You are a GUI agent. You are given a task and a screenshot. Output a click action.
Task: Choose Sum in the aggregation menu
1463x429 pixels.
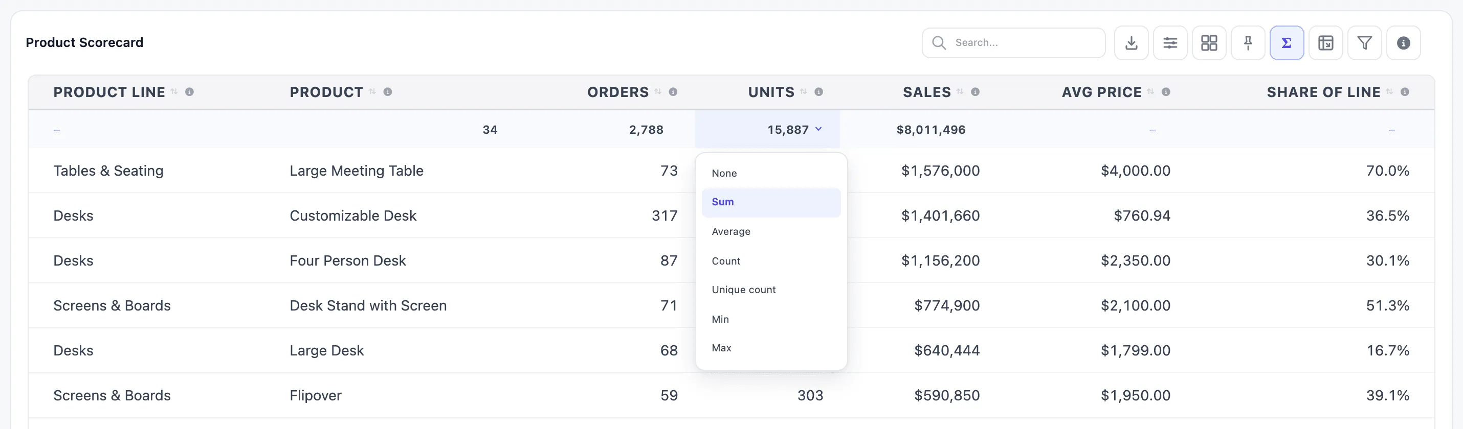771,202
